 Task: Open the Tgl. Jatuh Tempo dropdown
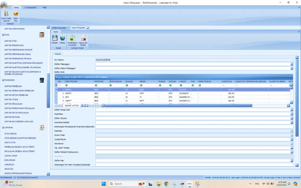(292, 148)
